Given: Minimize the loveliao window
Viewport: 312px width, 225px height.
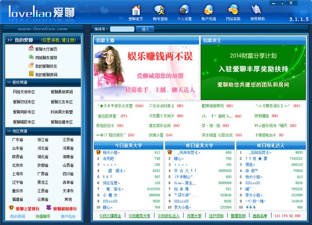Looking at the screenshot, I should tap(274, 3).
